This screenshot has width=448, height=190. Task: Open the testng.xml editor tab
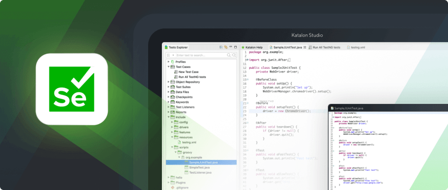point(356,48)
